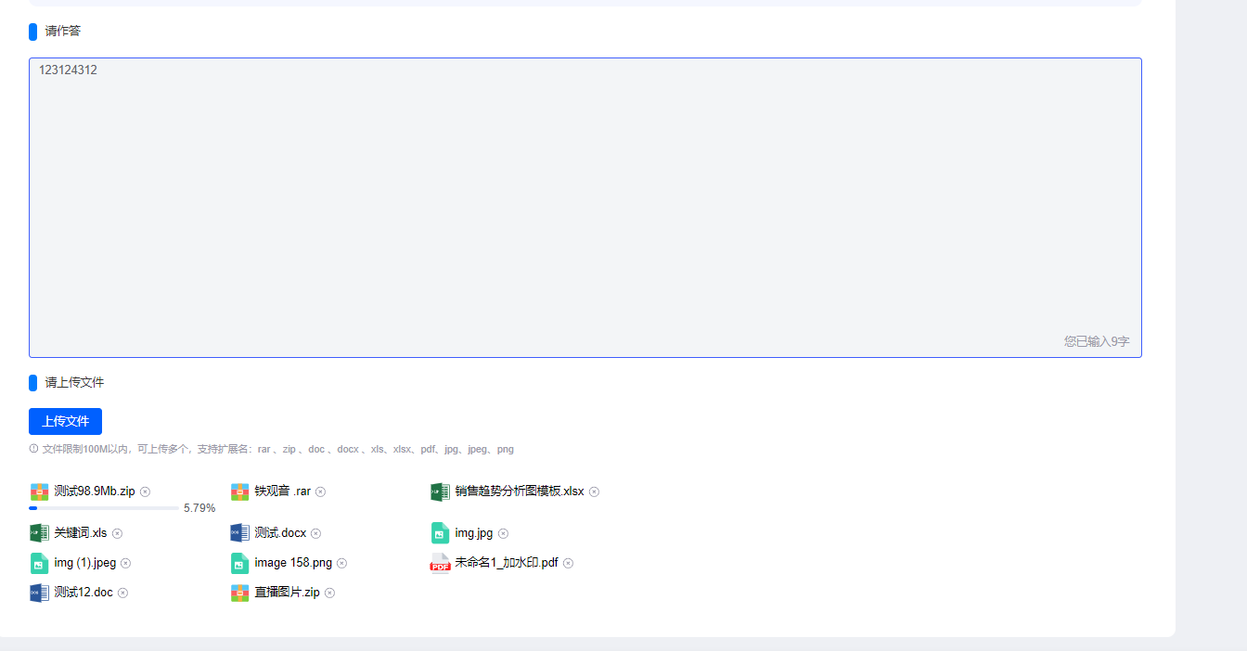1247x651 pixels.
Task: Open the 关键词.xls file name
Action: (81, 533)
